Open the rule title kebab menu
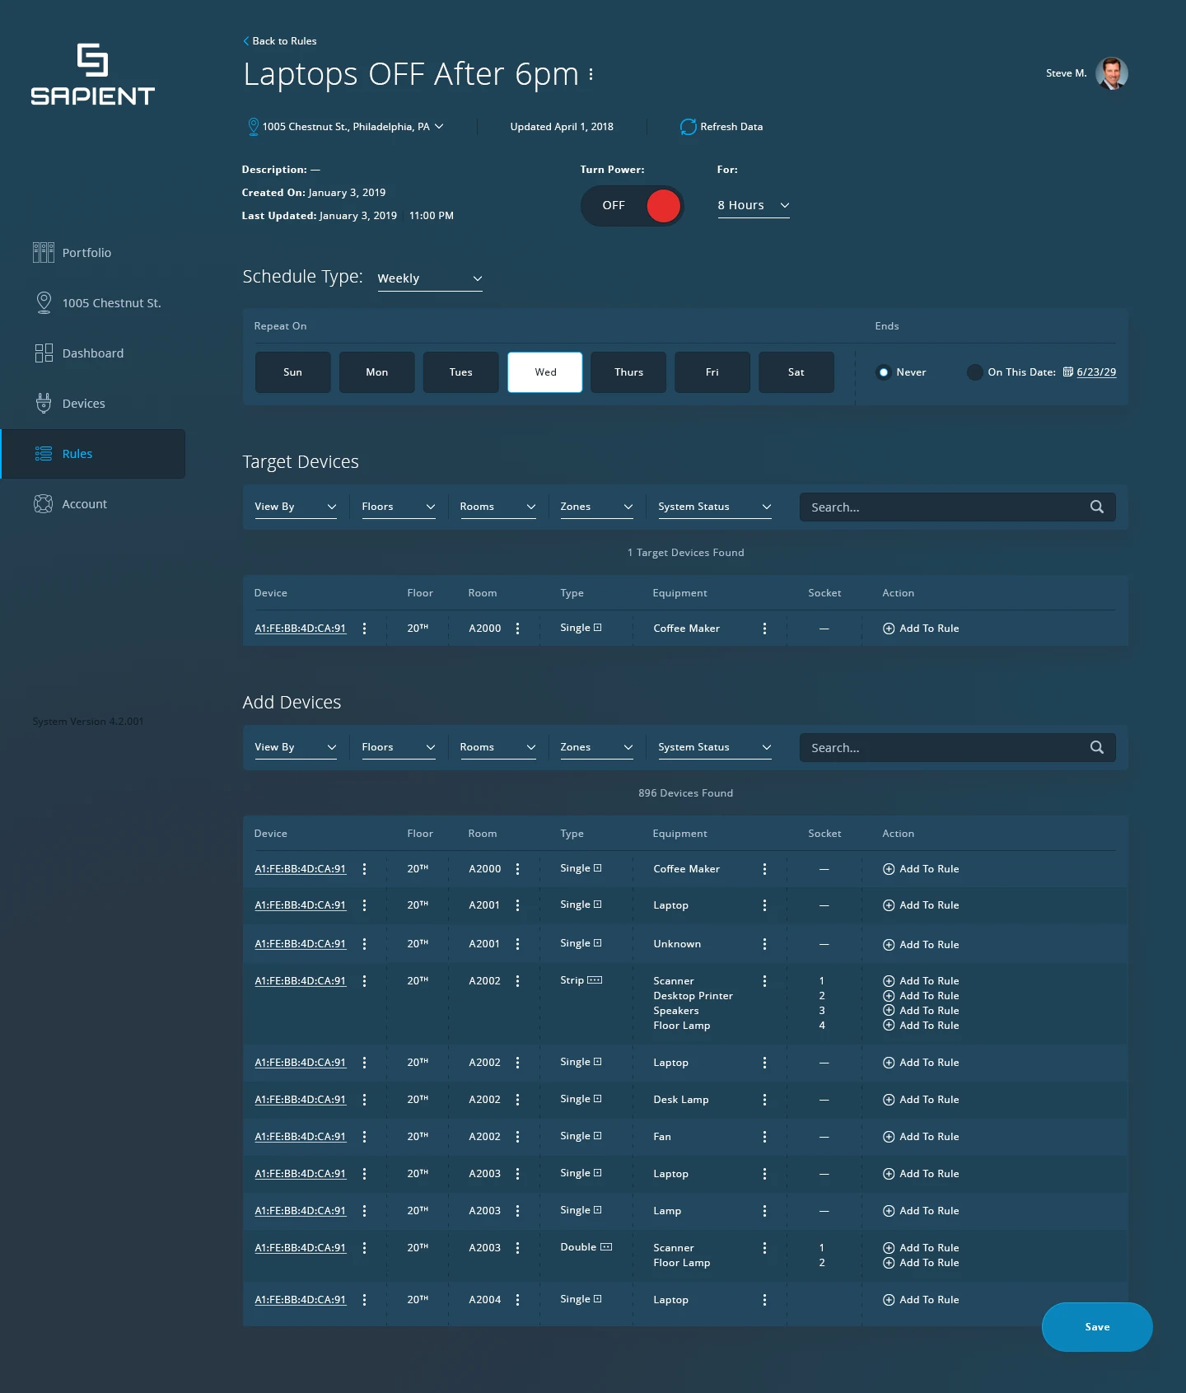 (591, 74)
